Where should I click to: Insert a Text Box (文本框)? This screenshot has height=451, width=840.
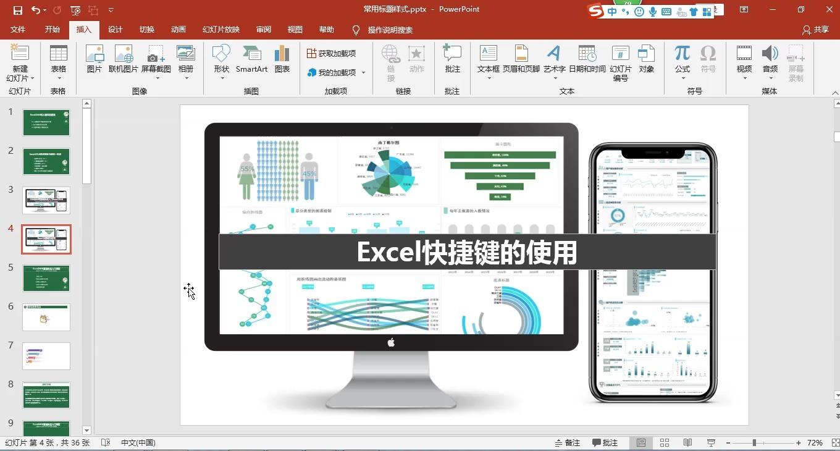pos(489,62)
